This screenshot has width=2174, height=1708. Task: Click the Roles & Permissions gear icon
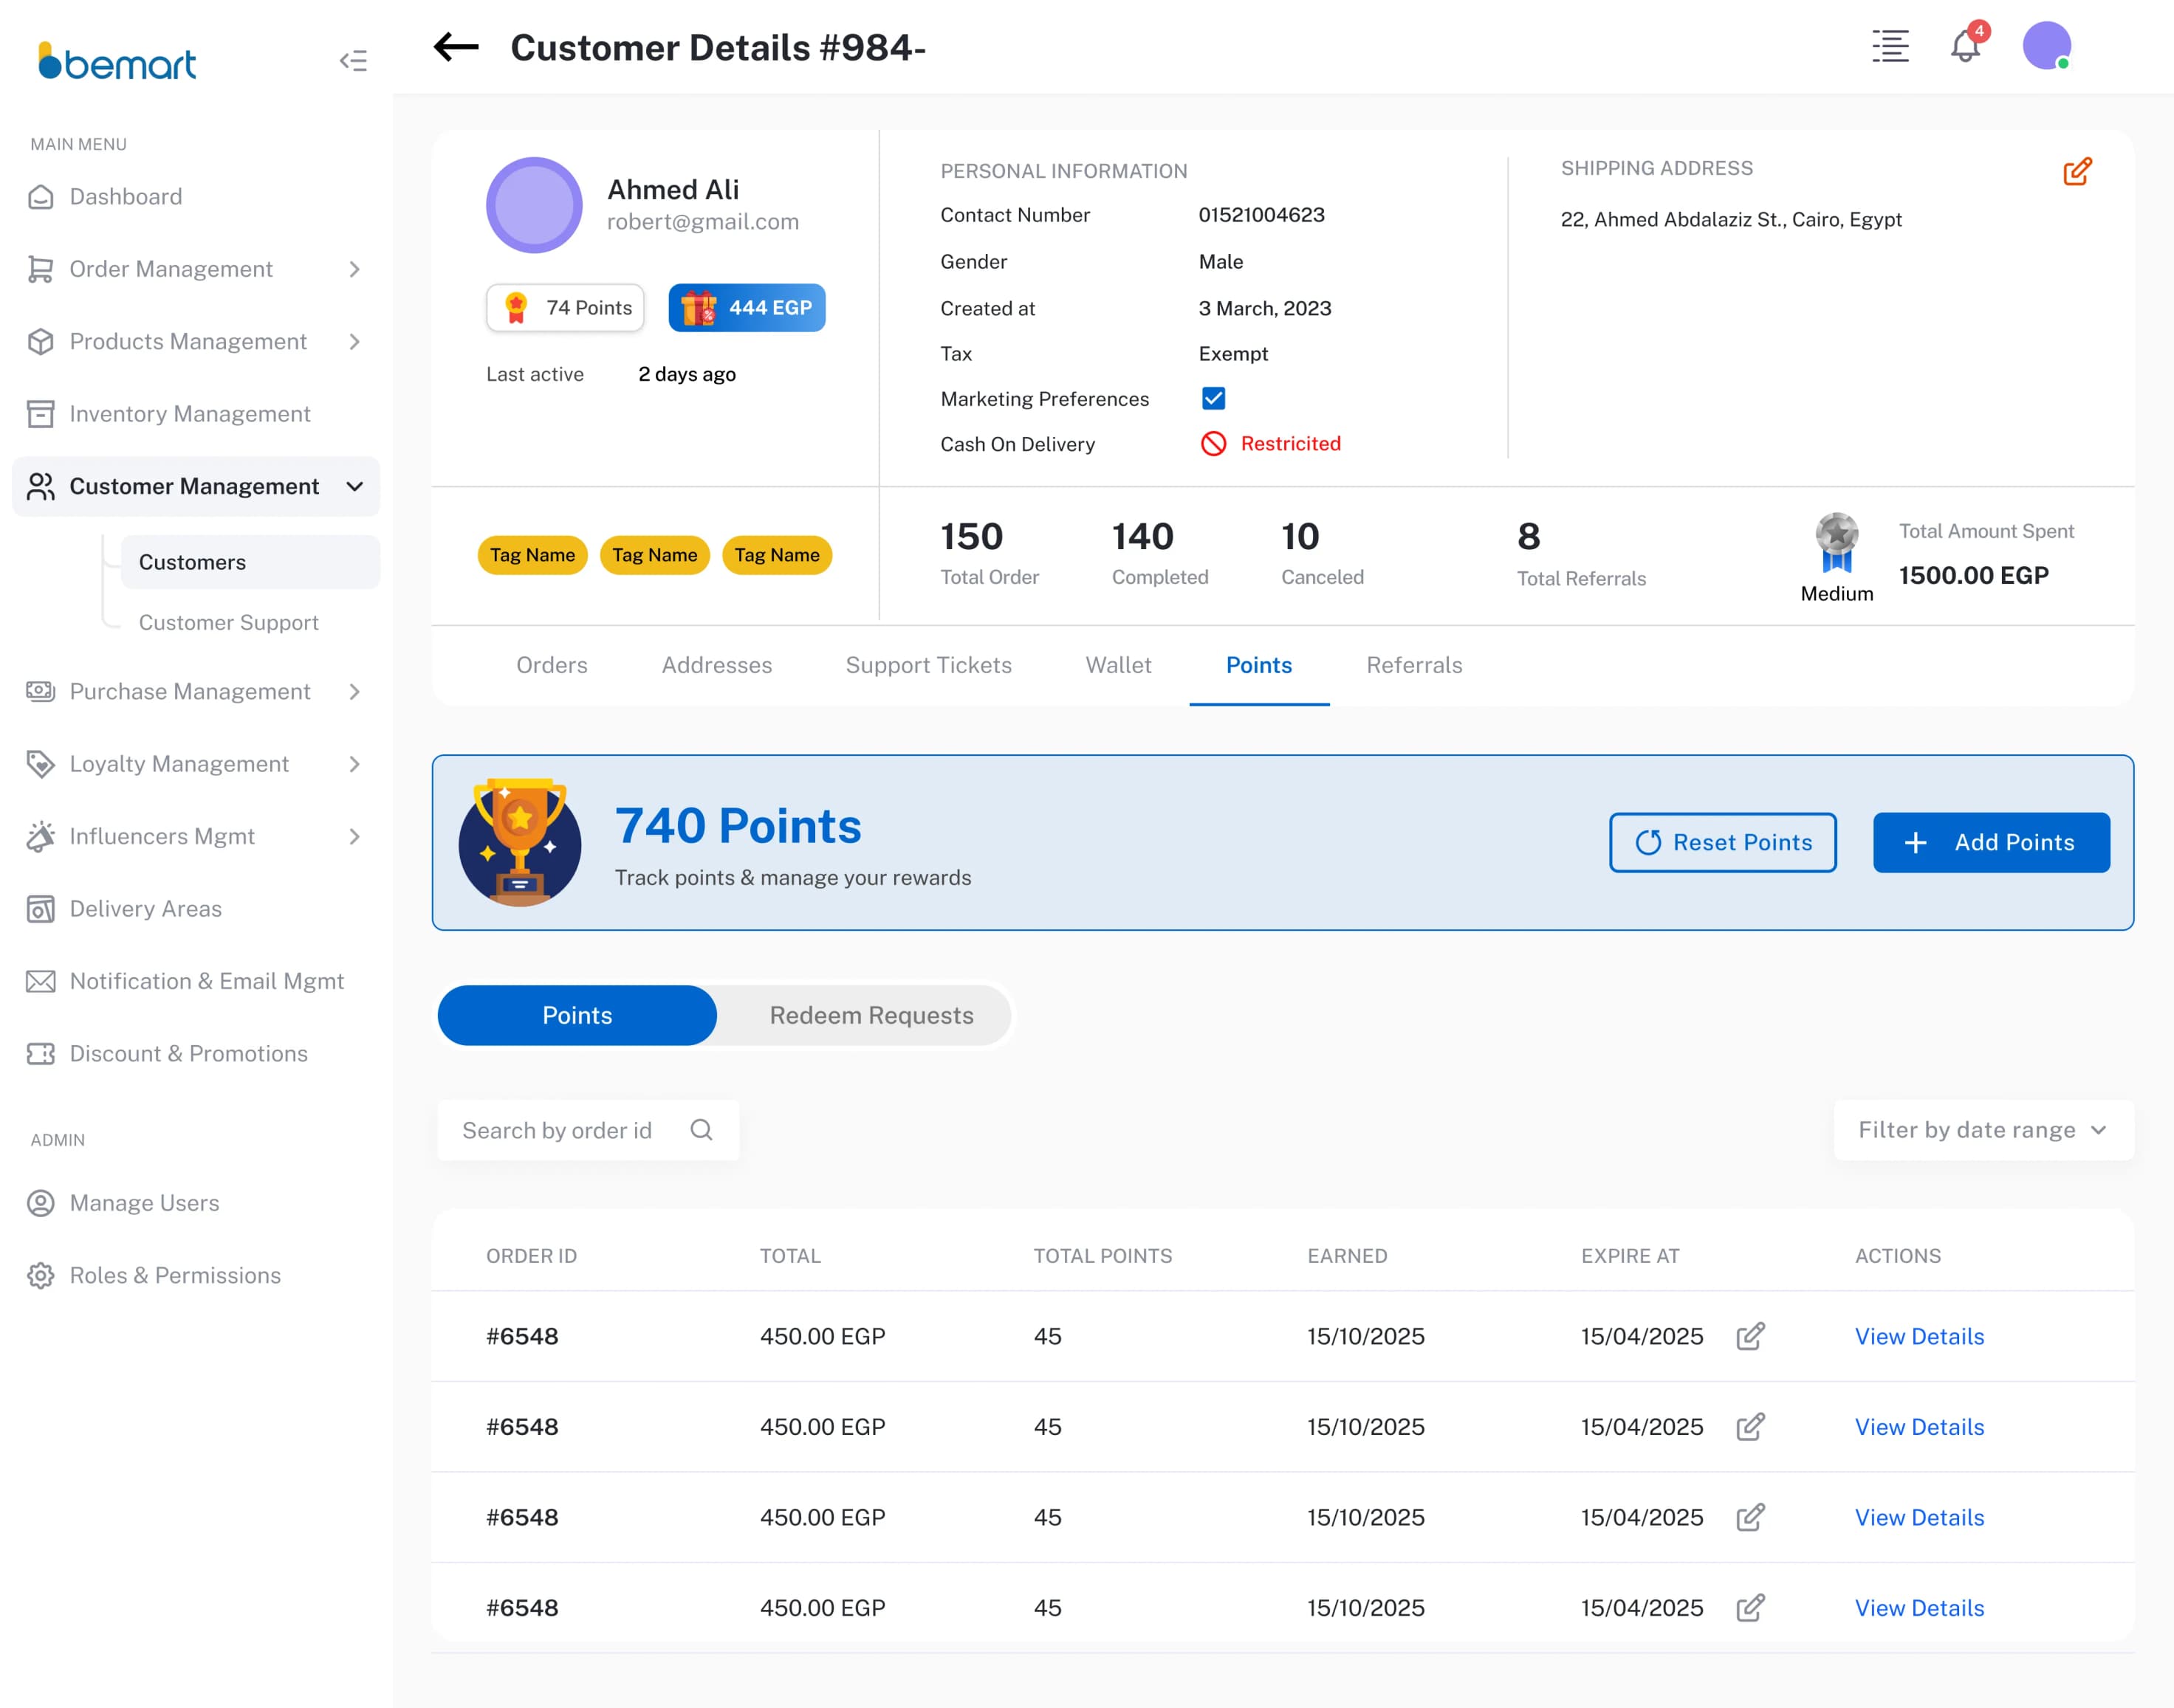40,1275
